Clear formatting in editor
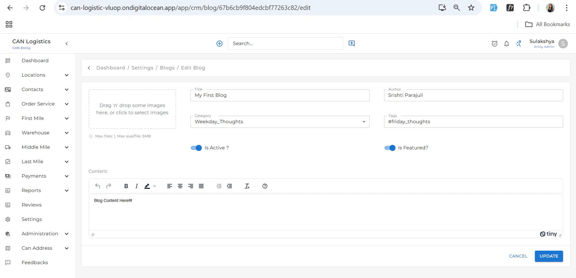 coord(247,186)
